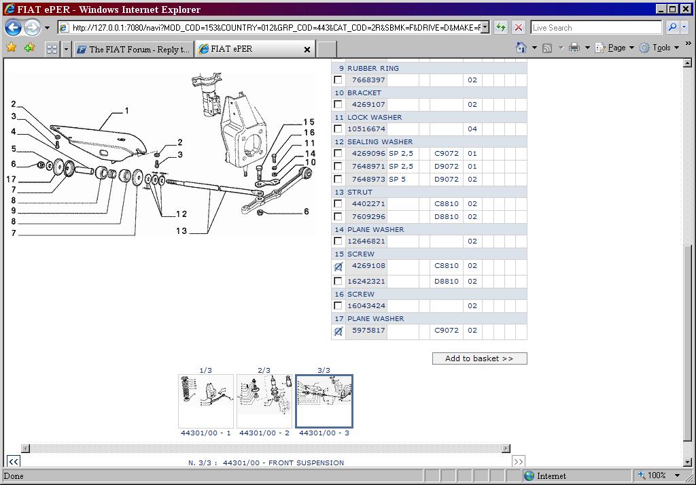Select the checkbox for screw 16043424
Screen dimensions: 696x485
click(x=338, y=305)
